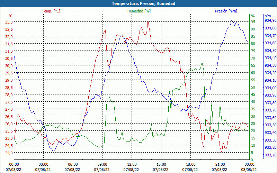Click the '18:00' time axis label
The height and width of the screenshot is (173, 277).
click(191, 164)
